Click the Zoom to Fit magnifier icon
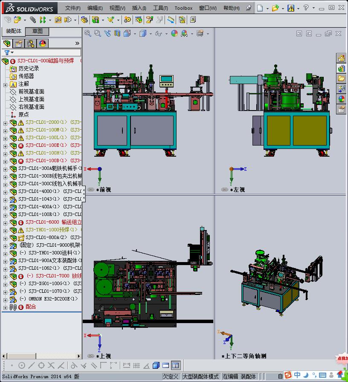Viewport: 348px width, 382px height. click(88, 33)
